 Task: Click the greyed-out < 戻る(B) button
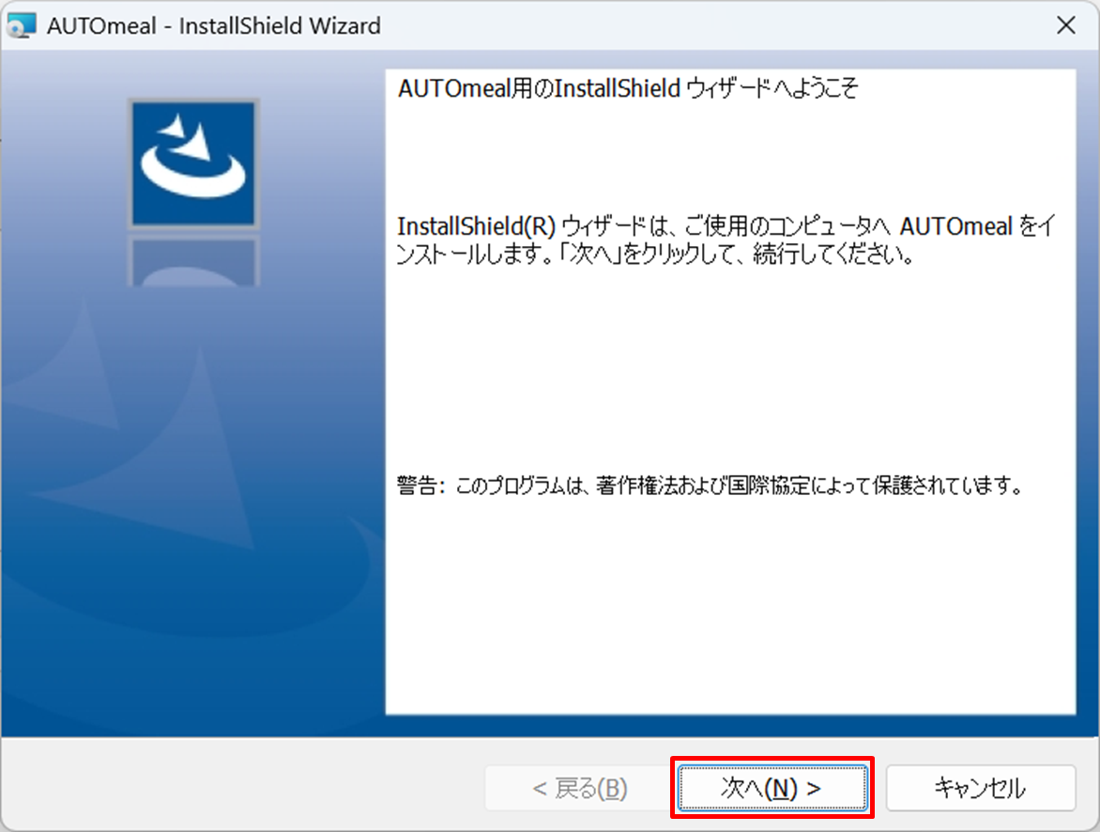578,788
